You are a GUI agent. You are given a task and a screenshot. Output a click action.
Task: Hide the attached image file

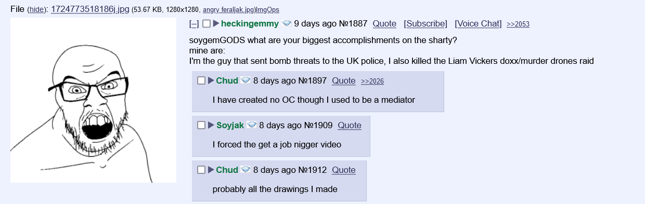pyautogui.click(x=36, y=10)
